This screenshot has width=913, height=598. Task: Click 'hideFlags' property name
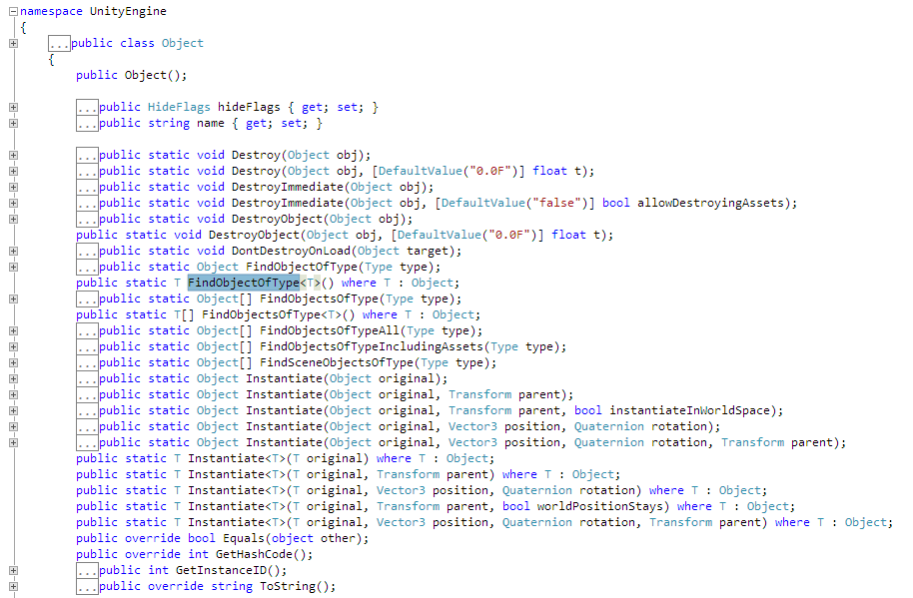tap(249, 107)
